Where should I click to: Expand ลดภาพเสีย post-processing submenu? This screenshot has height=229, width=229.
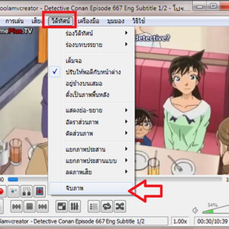point(91,172)
